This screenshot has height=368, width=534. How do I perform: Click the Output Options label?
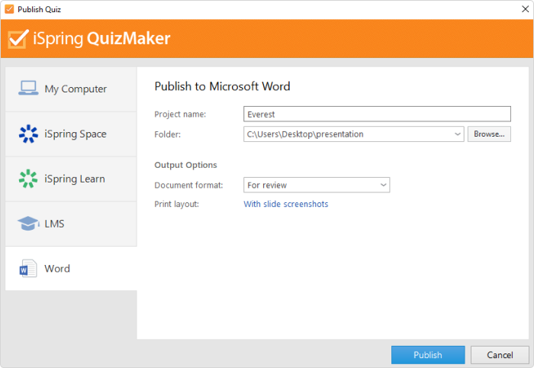tap(185, 165)
